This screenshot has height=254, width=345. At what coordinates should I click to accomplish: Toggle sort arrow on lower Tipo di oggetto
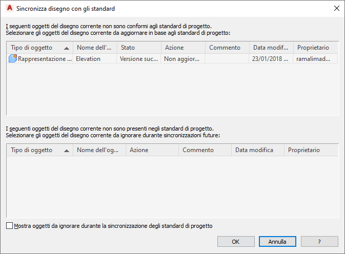[x=67, y=151]
